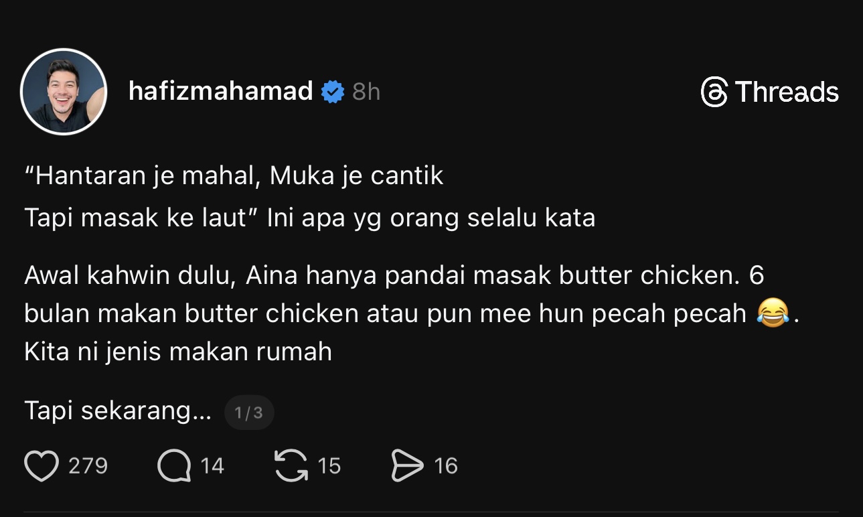Click the 16 shares count
The height and width of the screenshot is (517, 863).
click(x=446, y=466)
